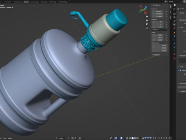Open the Texture checker tab icon
186x140 pixels.
pyautogui.click(x=174, y=59)
